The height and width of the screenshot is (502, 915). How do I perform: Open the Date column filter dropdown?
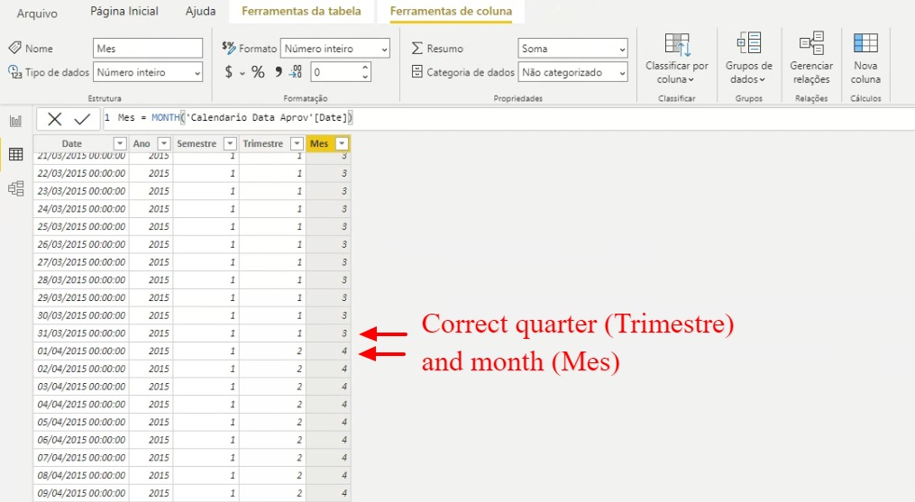pos(120,143)
